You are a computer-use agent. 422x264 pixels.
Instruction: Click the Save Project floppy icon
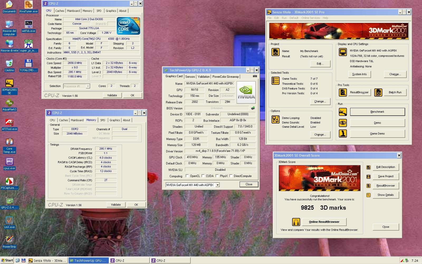pyautogui.click(x=368, y=177)
